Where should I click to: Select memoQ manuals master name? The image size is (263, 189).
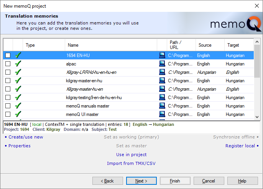coord(87,106)
